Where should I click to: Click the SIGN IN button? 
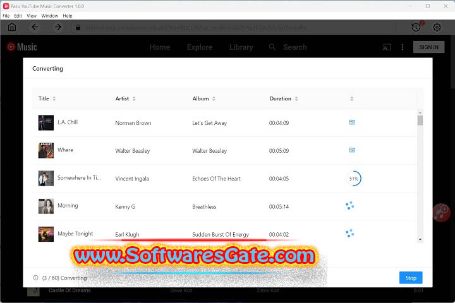tap(429, 47)
